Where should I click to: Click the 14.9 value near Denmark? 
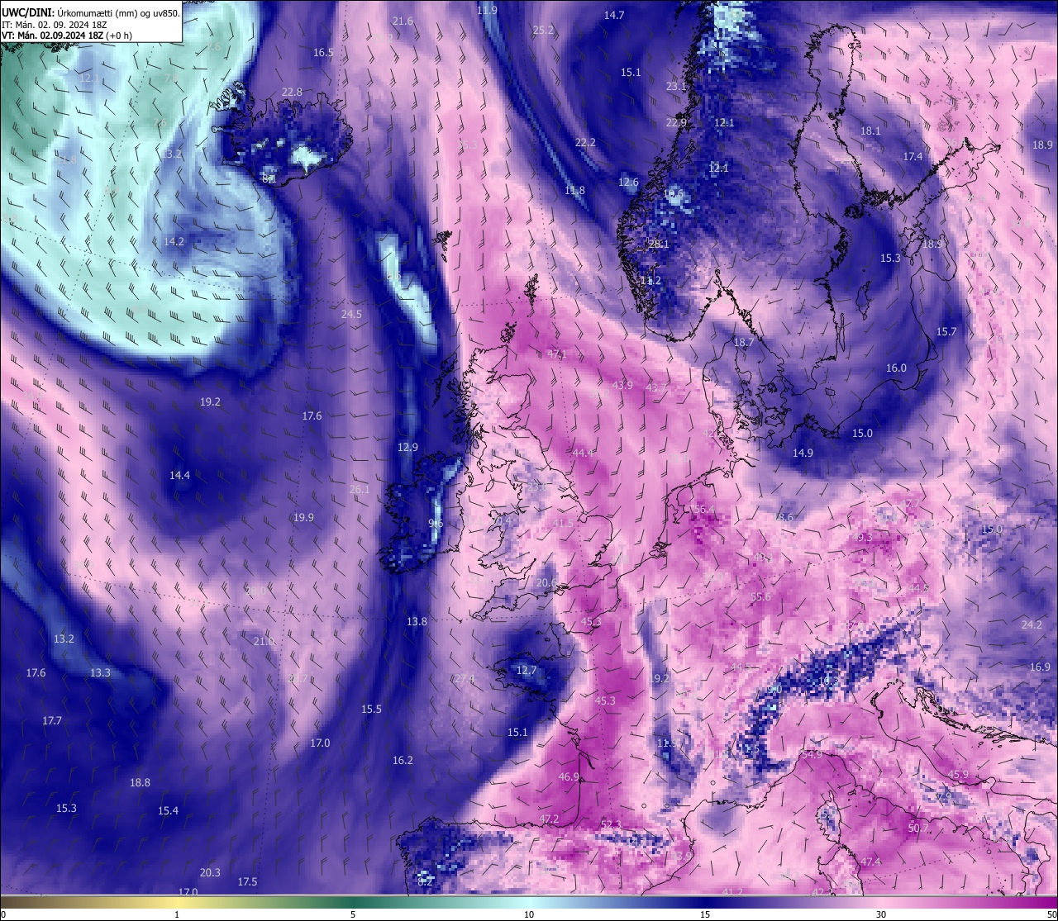(803, 453)
